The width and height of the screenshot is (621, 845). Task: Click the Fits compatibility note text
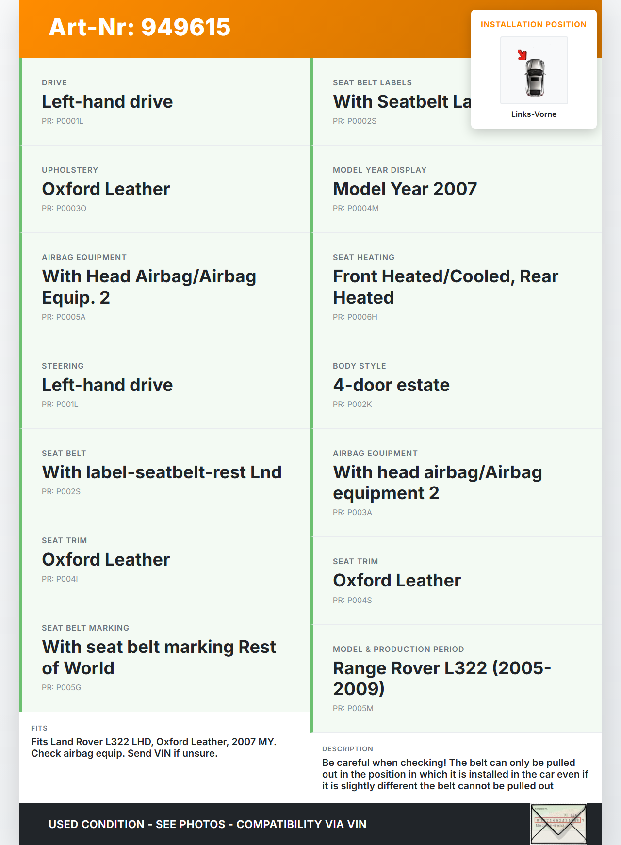point(154,747)
